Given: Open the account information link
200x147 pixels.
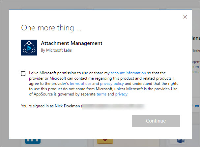Looking at the screenshot, I should point(128,73).
